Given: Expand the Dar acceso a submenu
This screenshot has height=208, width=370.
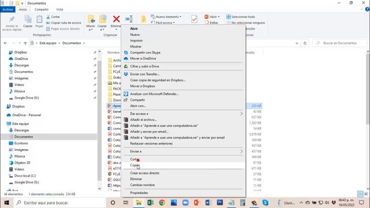Looking at the screenshot, I should coord(183,114).
